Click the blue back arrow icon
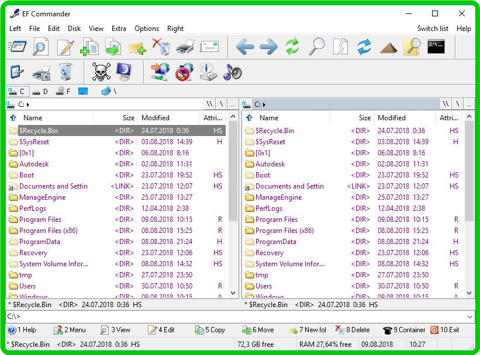The image size is (480, 355). (x=245, y=47)
